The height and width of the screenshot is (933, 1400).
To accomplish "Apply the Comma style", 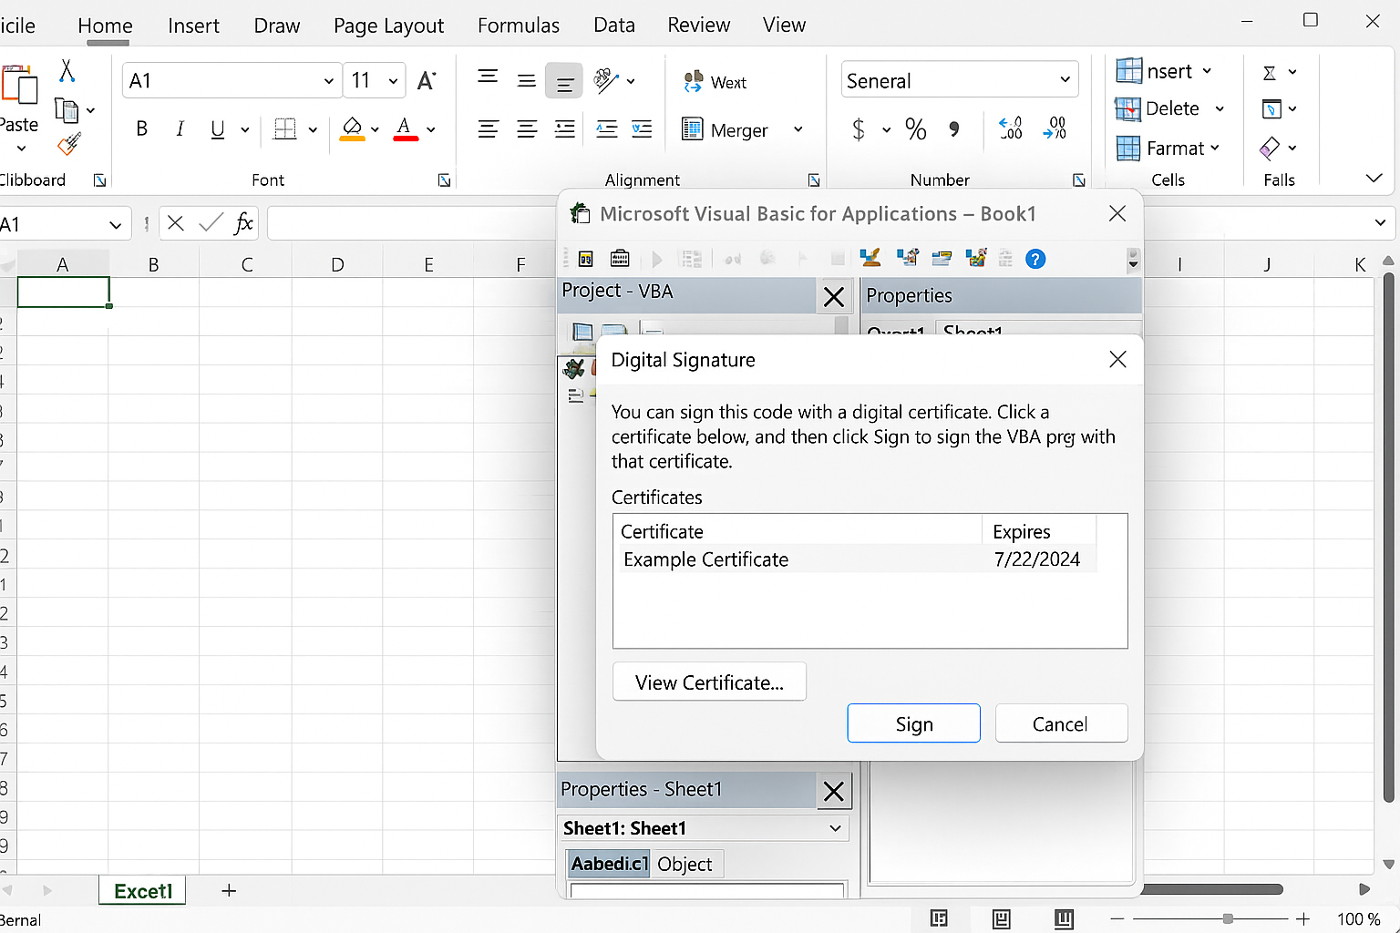I will [954, 129].
